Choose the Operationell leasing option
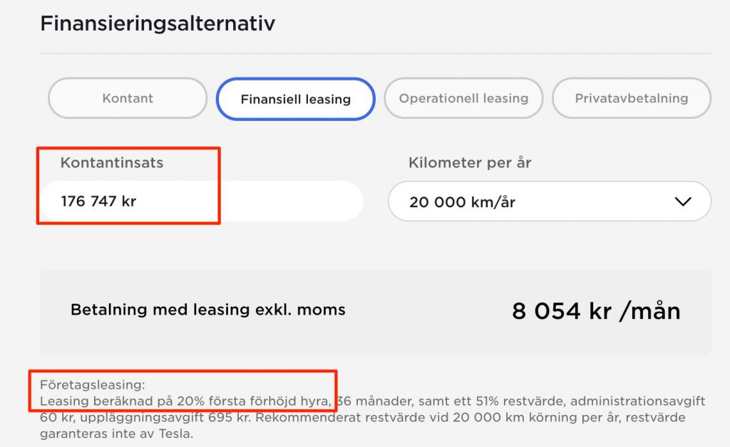The image size is (730, 447). coord(463,98)
